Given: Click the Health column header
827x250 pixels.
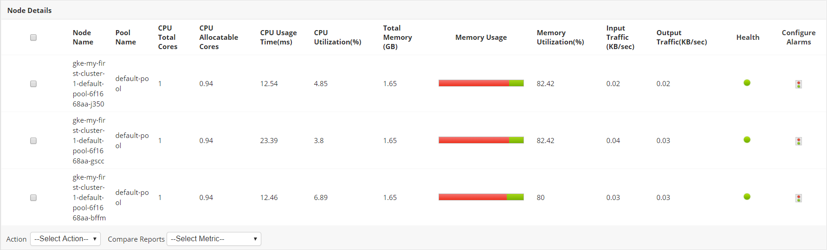Looking at the screenshot, I should point(748,37).
